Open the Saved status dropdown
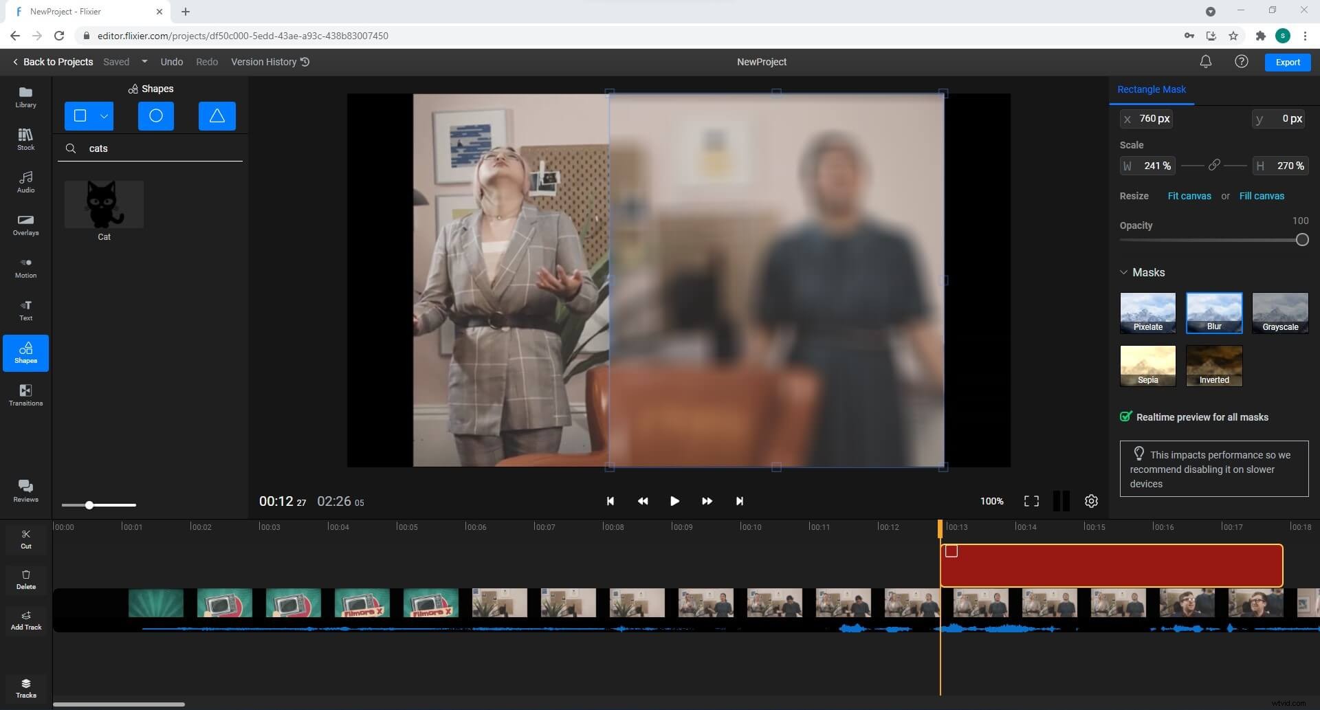This screenshot has height=710, width=1320. click(144, 62)
